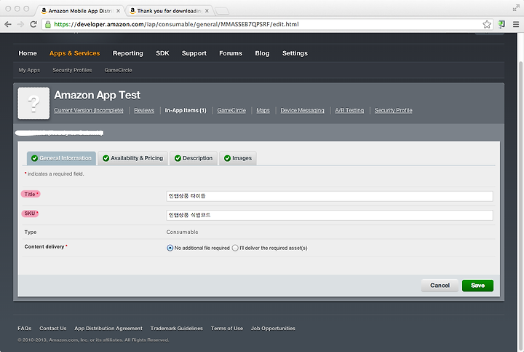
Task: Click the SKU field label
Action: pos(30,213)
